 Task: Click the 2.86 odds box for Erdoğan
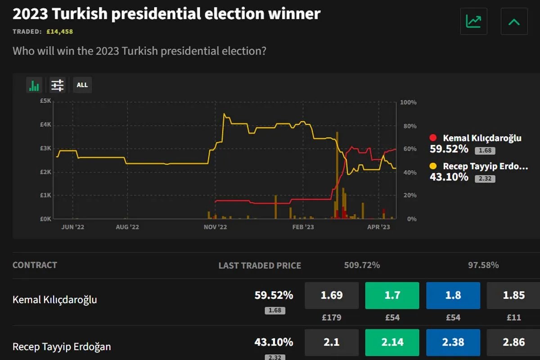tap(513, 342)
